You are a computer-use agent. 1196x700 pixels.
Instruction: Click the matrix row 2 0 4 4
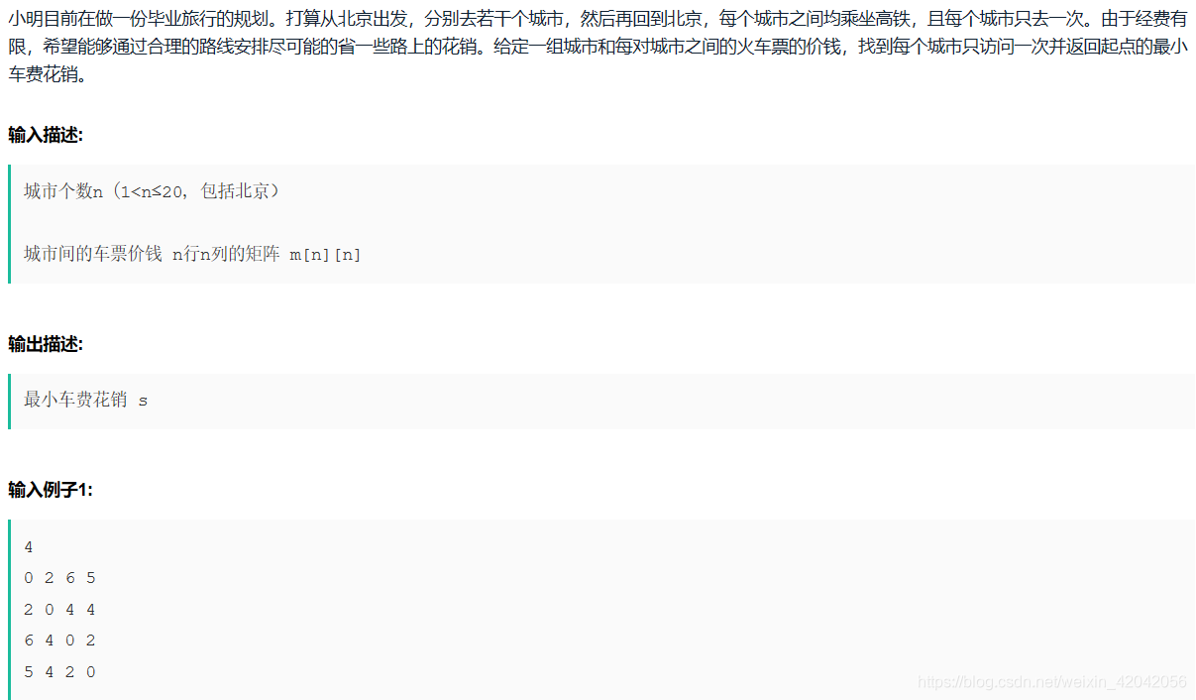coord(59,610)
